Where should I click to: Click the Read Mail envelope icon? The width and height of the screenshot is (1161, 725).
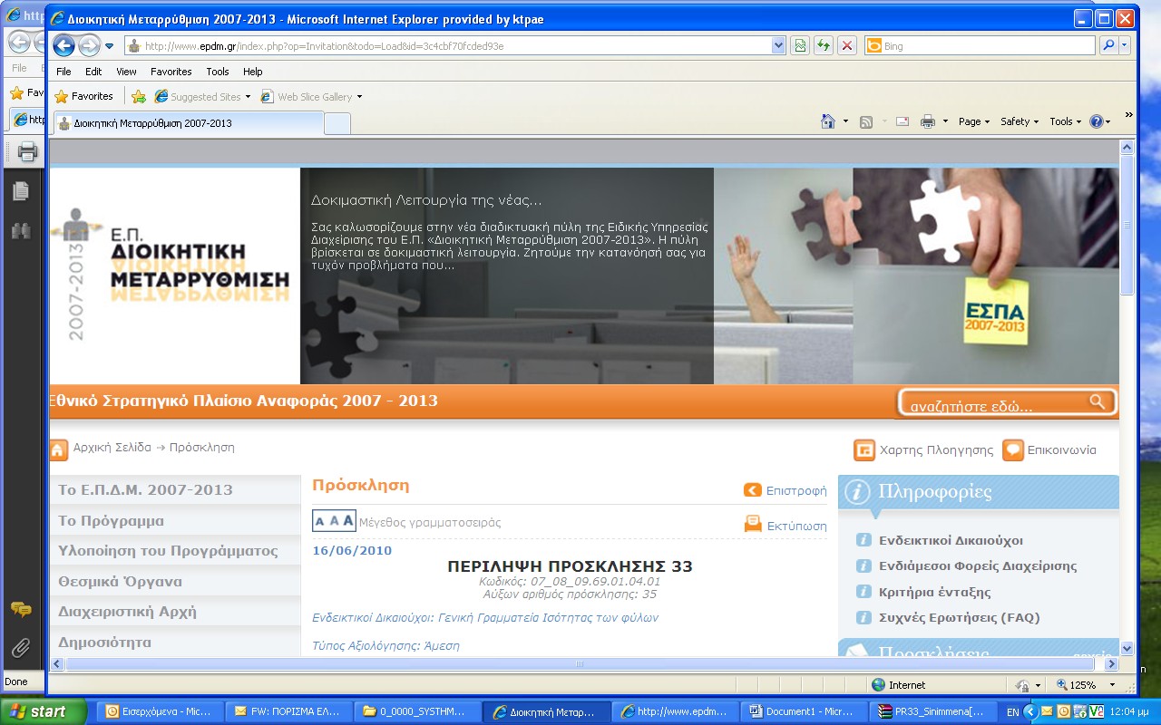tap(902, 121)
